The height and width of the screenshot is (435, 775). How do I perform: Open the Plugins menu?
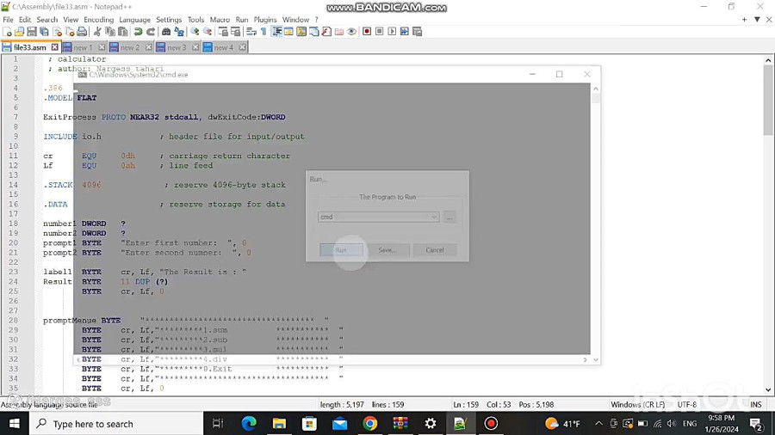[x=265, y=20]
